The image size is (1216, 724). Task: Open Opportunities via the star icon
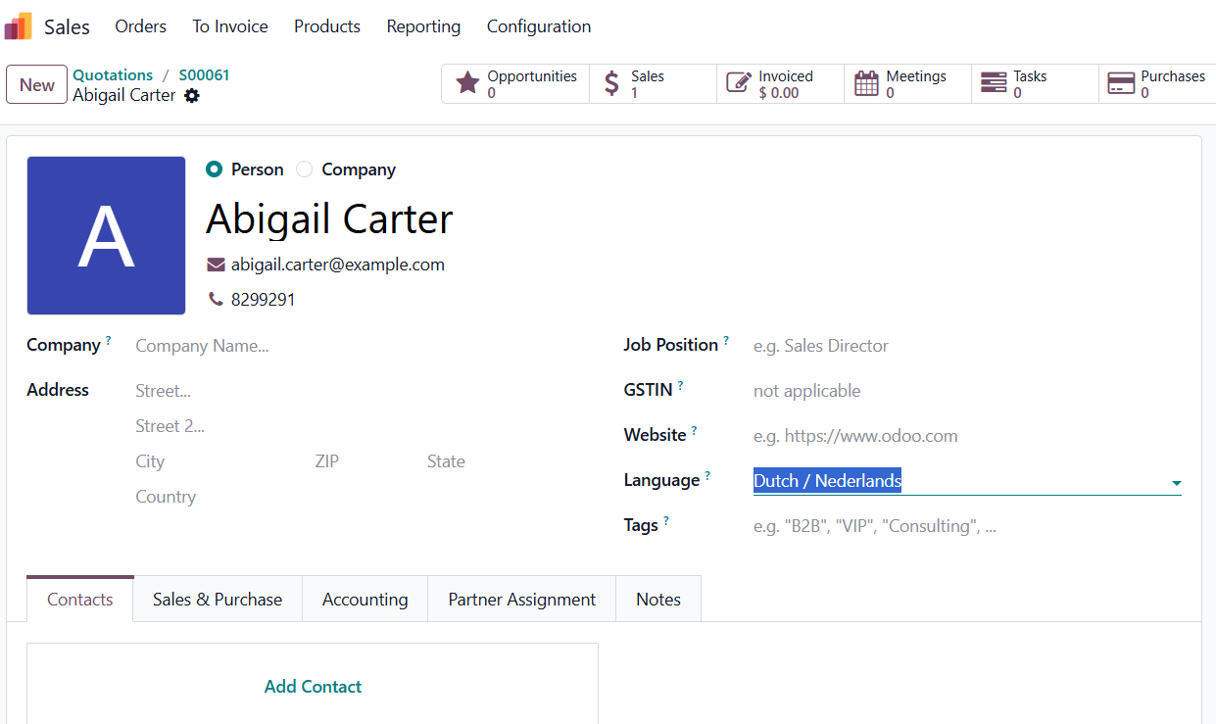(x=468, y=83)
